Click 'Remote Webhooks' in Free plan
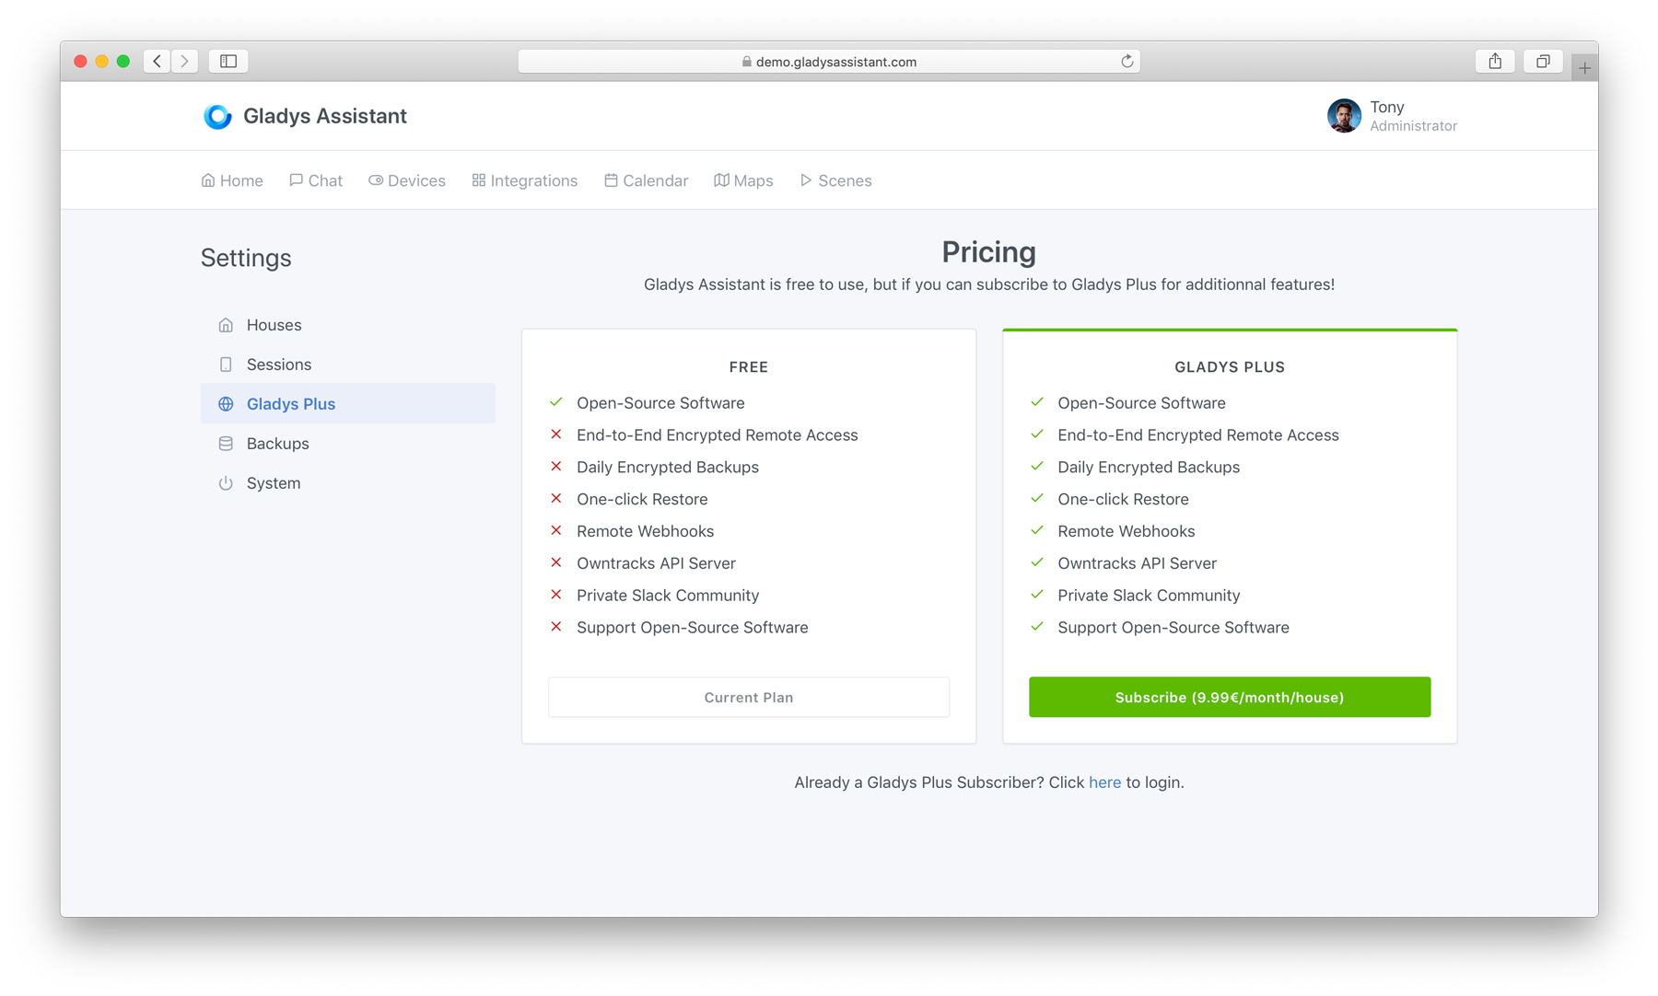Viewport: 1658px width, 996px height. point(645,531)
